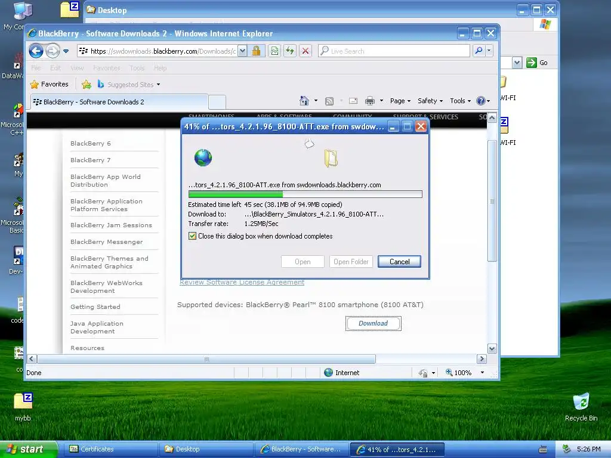Open the Tools command bar dropdown
611x458 pixels.
[460, 101]
